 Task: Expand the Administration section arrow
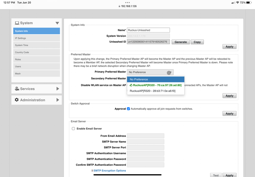point(58,100)
